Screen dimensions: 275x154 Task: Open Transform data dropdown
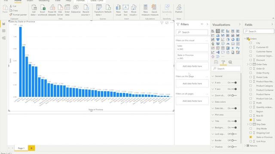(x=99, y=10)
